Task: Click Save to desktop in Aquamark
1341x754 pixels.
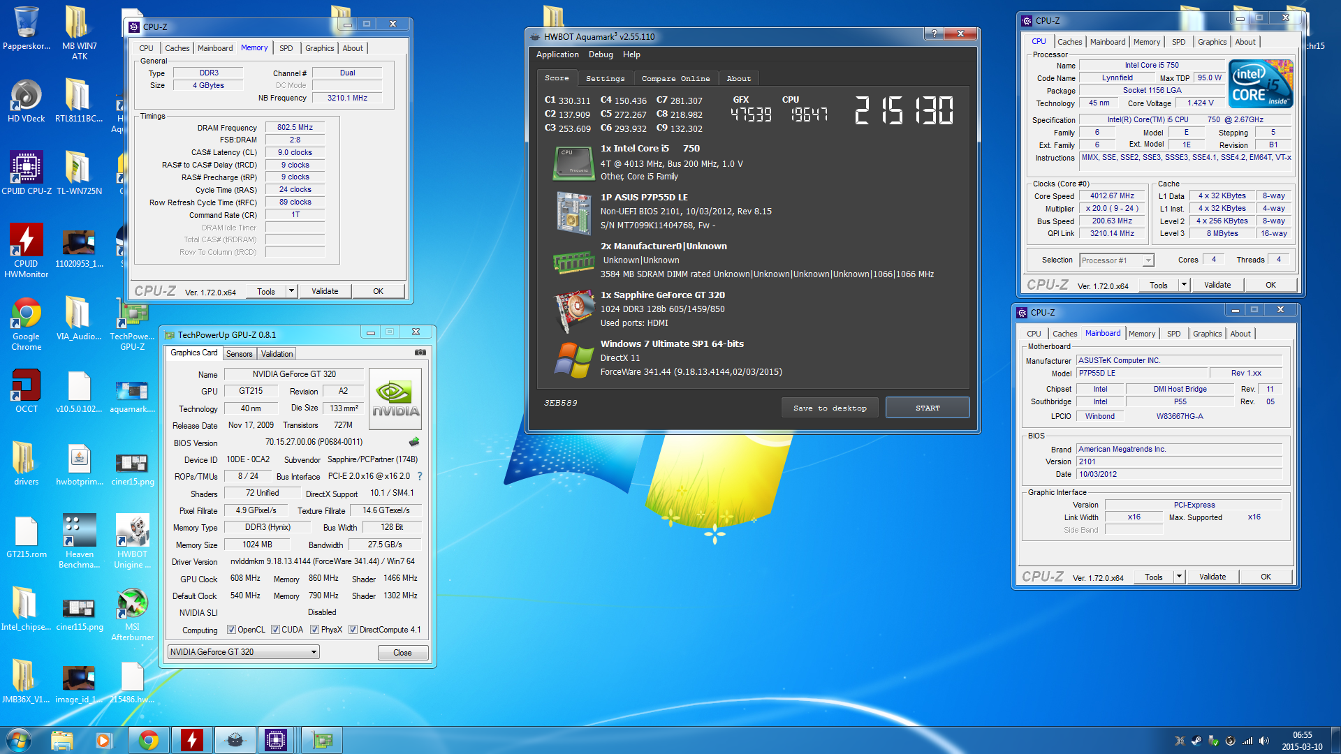Action: [x=830, y=408]
